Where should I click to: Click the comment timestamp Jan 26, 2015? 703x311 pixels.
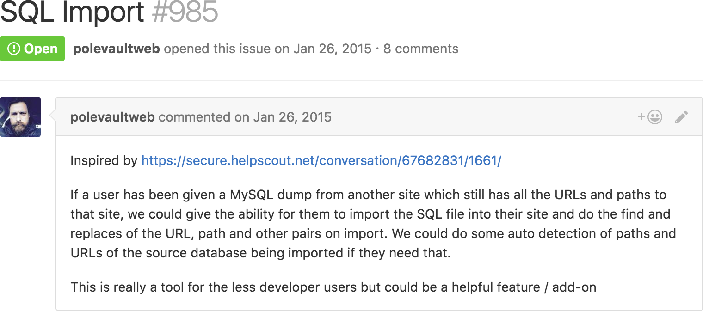[292, 117]
